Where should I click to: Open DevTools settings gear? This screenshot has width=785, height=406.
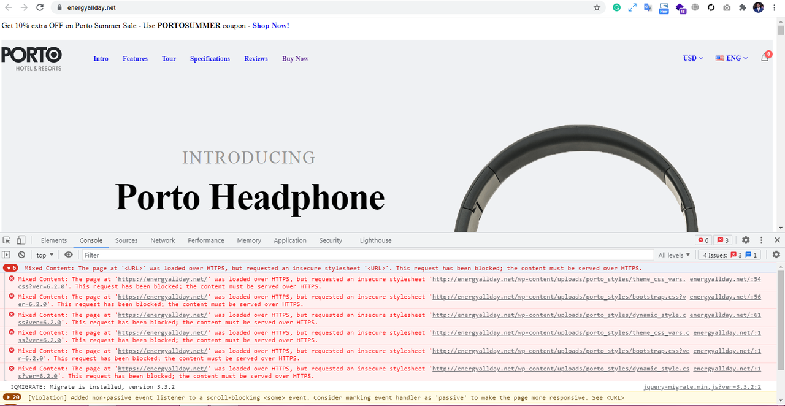pos(746,240)
